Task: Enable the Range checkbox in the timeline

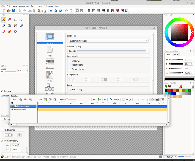Action: [x=124, y=99]
